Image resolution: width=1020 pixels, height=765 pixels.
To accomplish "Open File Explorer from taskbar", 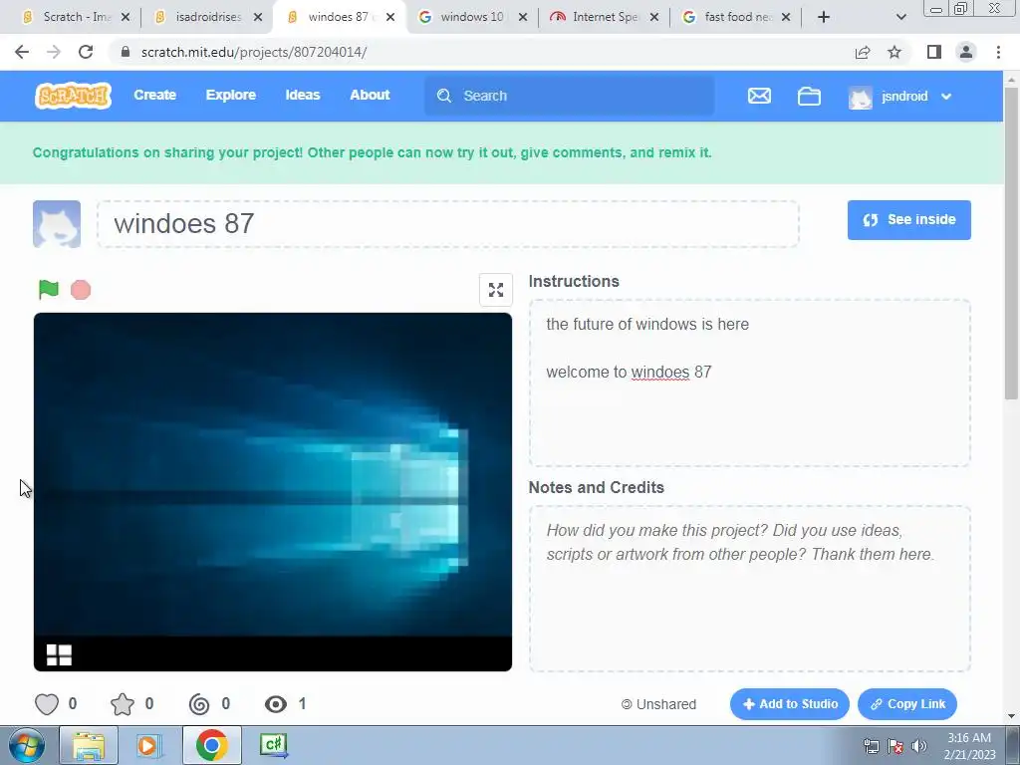I will tap(89, 745).
